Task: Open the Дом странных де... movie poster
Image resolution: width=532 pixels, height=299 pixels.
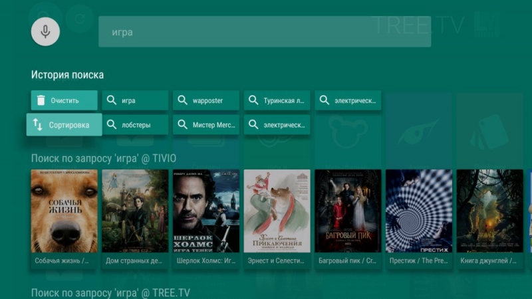Action: 135,211
